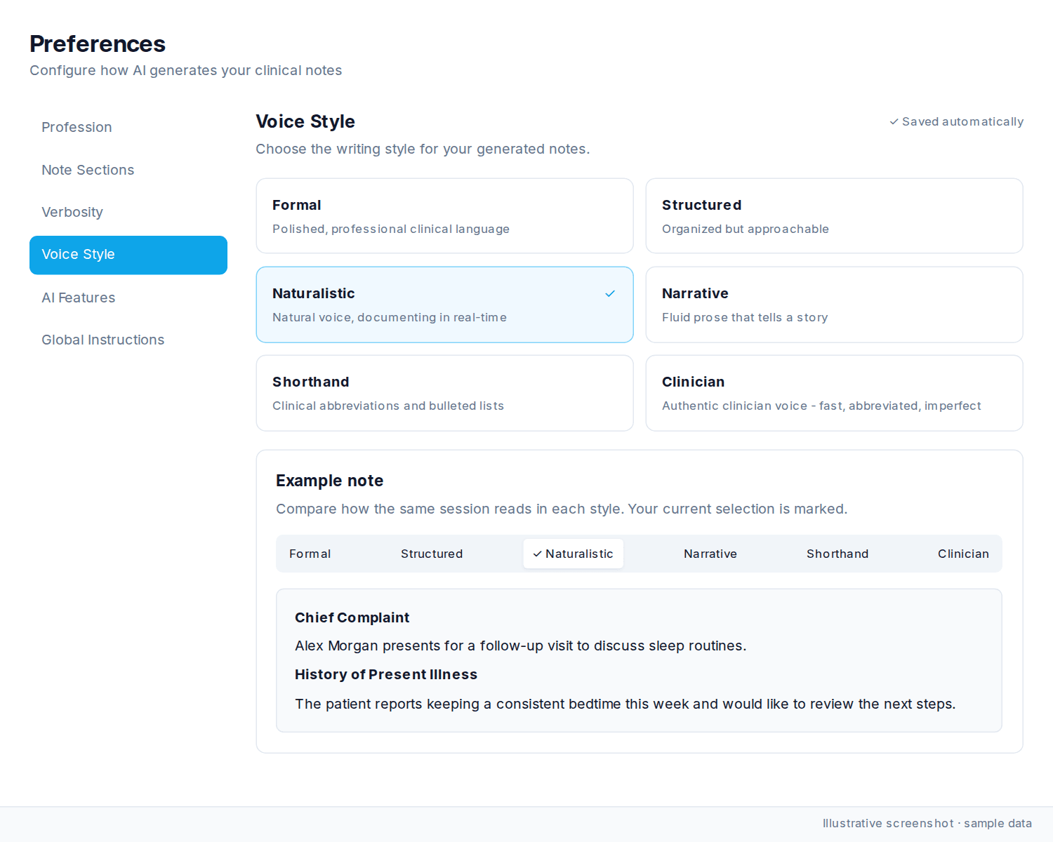This screenshot has width=1053, height=842.
Task: Click the 'Illustrative screenshot · sample data' footer text
Action: (927, 823)
